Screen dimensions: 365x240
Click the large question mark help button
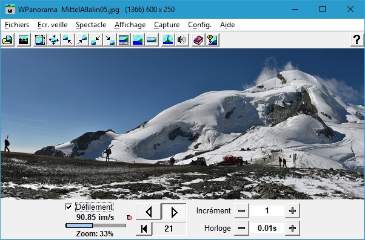[x=357, y=40]
